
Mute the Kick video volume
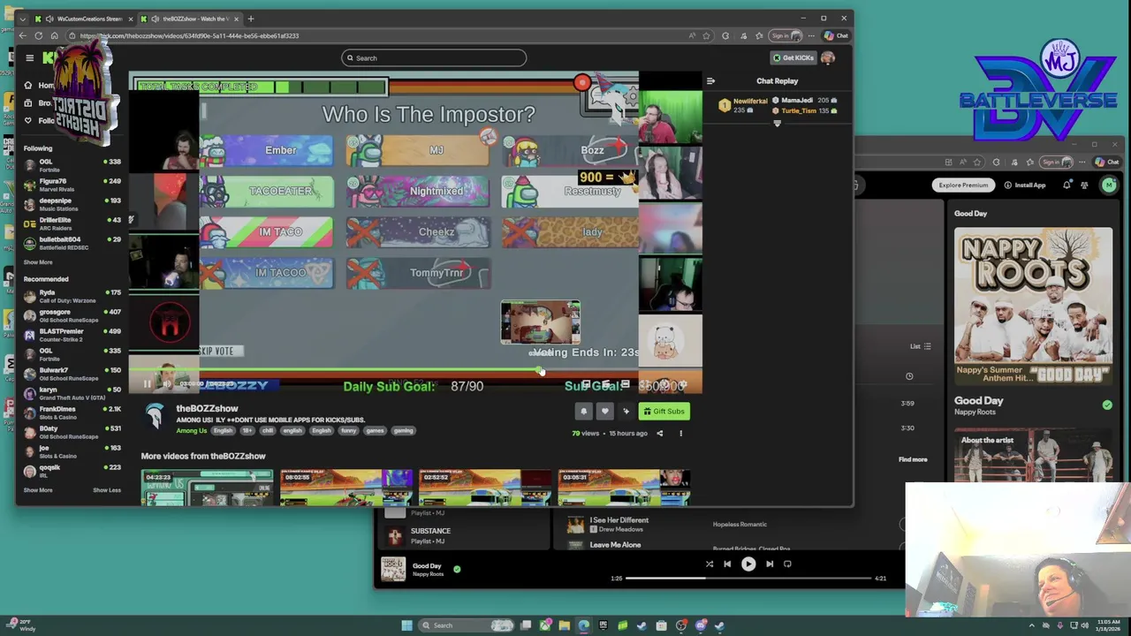click(167, 384)
